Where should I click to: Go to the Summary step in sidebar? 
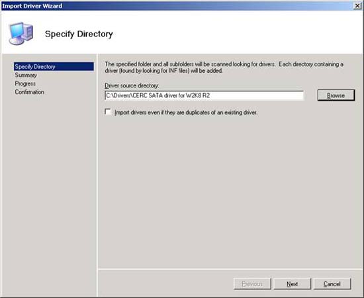pos(26,75)
